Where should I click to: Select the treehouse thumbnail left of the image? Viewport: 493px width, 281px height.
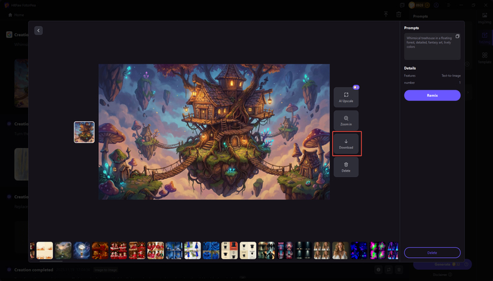(84, 132)
